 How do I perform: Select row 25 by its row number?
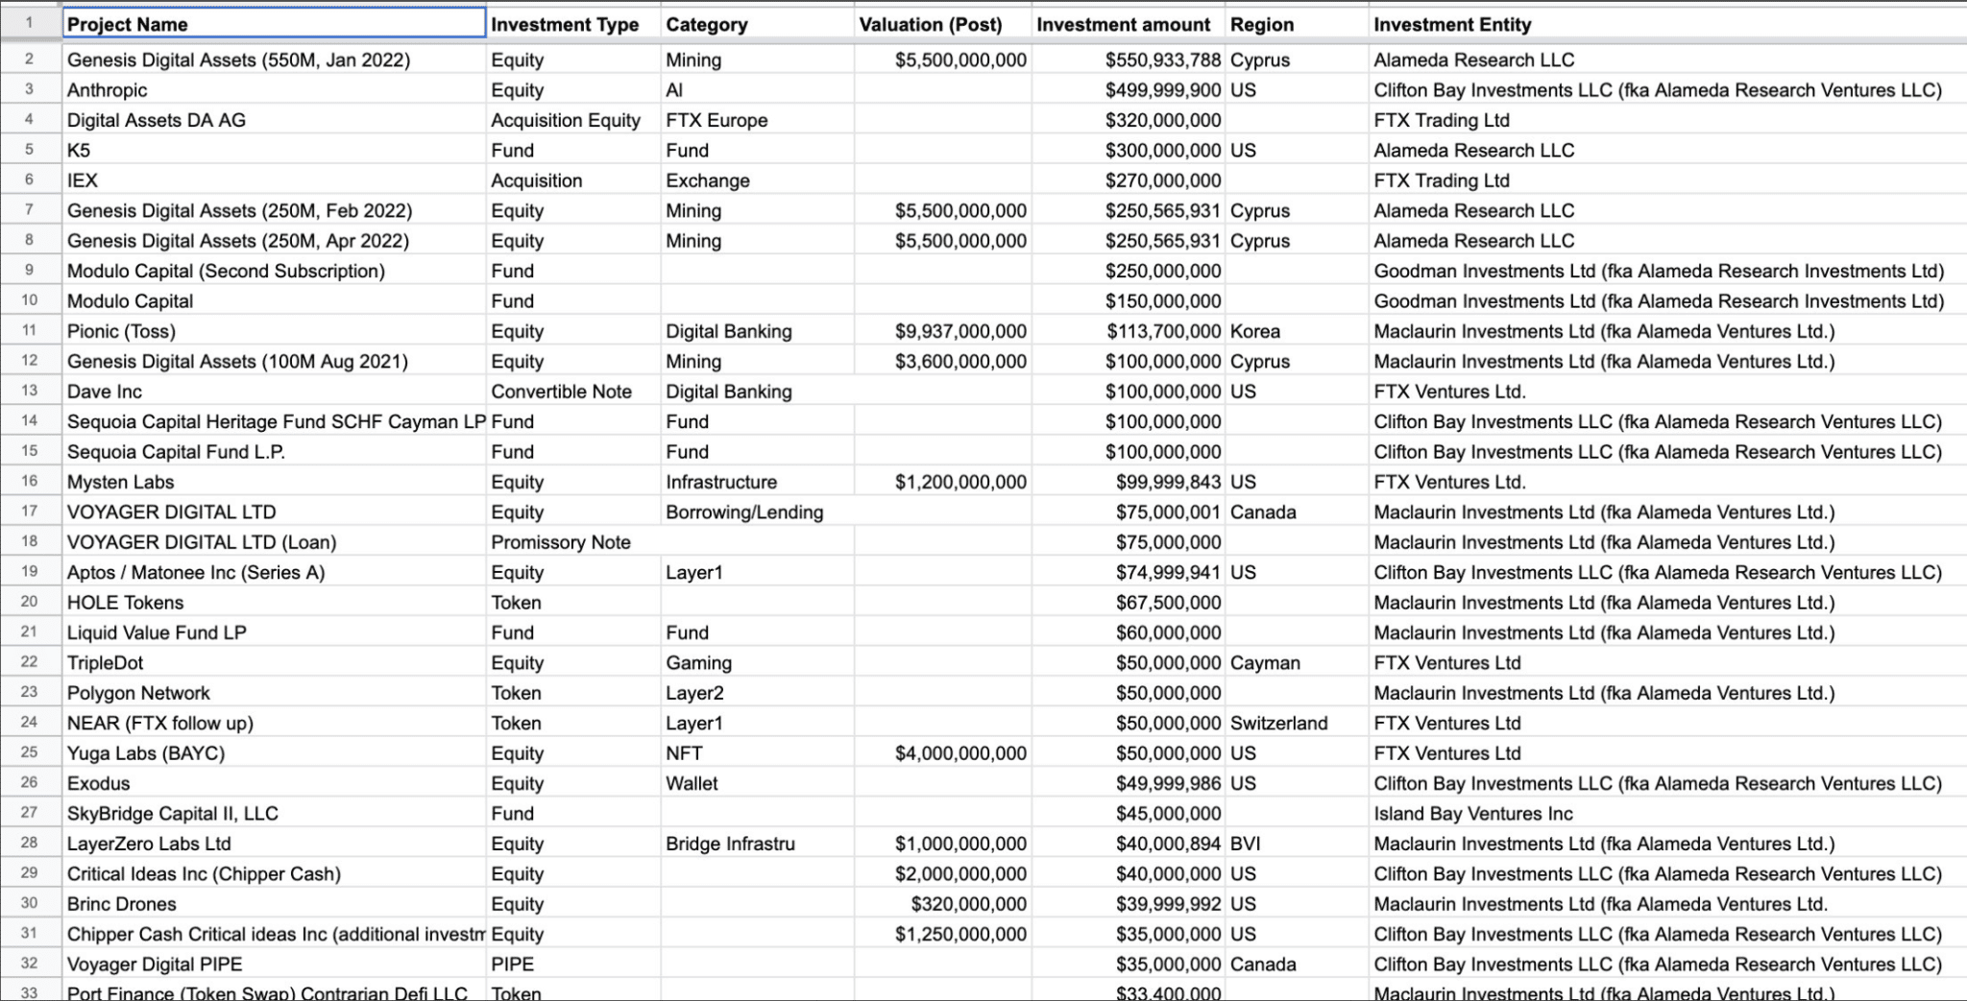point(29,753)
